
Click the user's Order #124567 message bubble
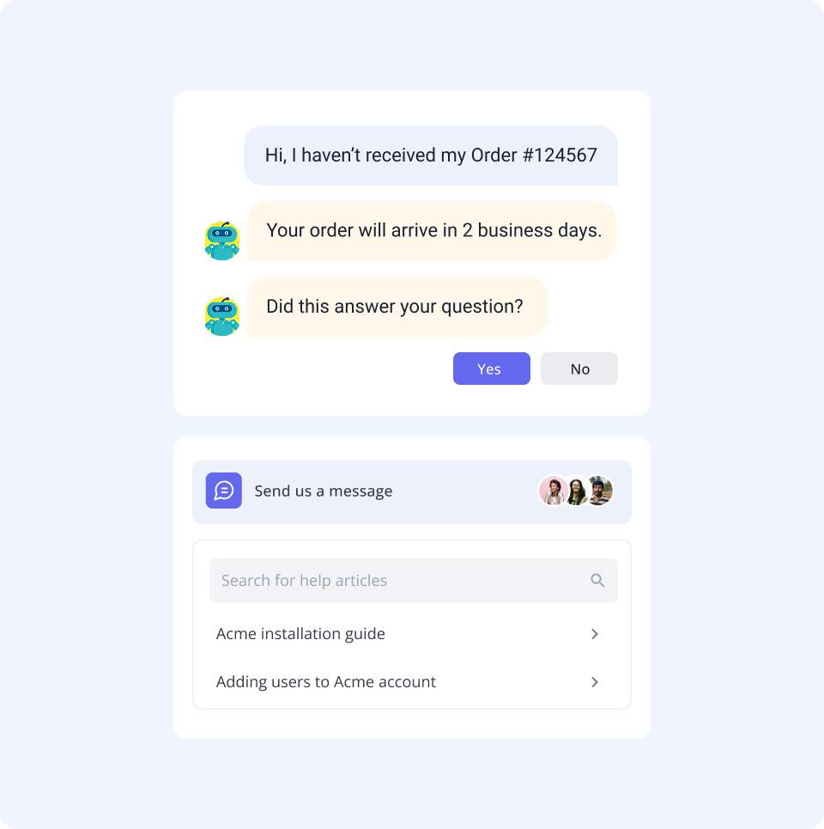(431, 155)
